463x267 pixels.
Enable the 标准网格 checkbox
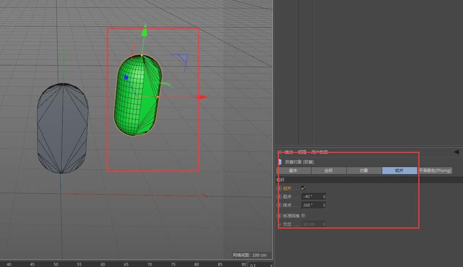click(x=303, y=216)
